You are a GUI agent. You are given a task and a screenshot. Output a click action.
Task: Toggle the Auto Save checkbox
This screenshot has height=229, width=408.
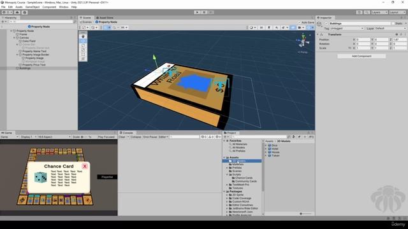(299, 22)
